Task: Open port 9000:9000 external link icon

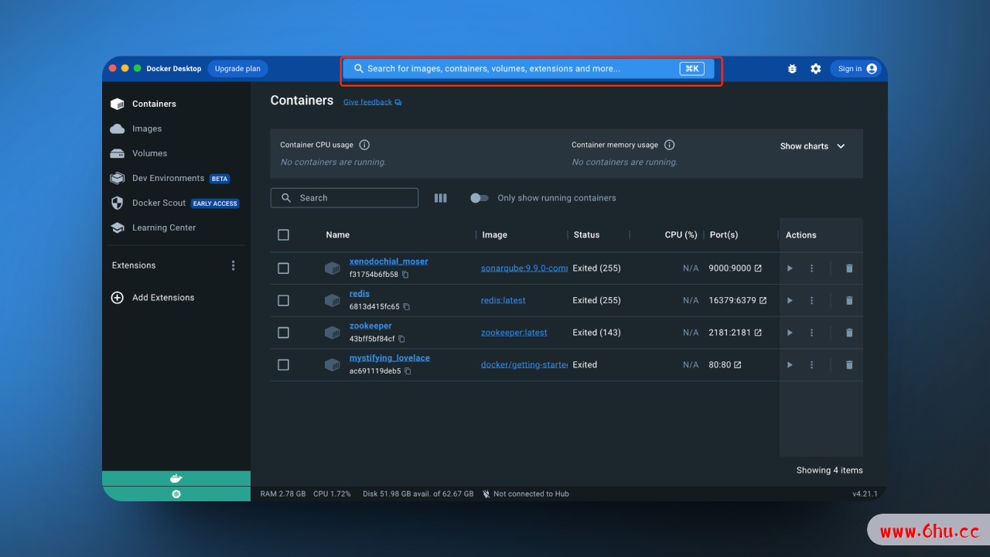Action: click(x=758, y=268)
